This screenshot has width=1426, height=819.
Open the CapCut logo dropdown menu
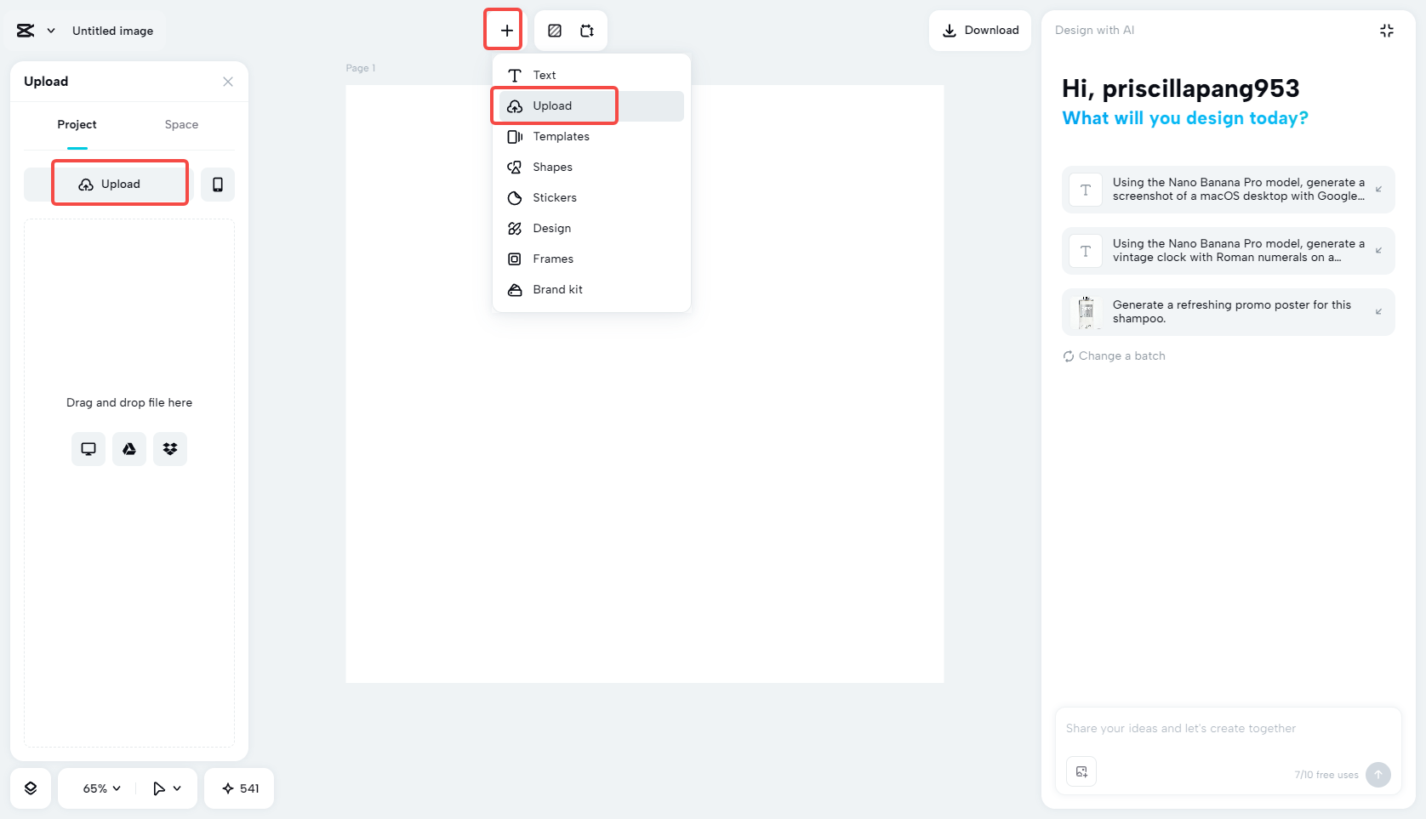(x=35, y=30)
